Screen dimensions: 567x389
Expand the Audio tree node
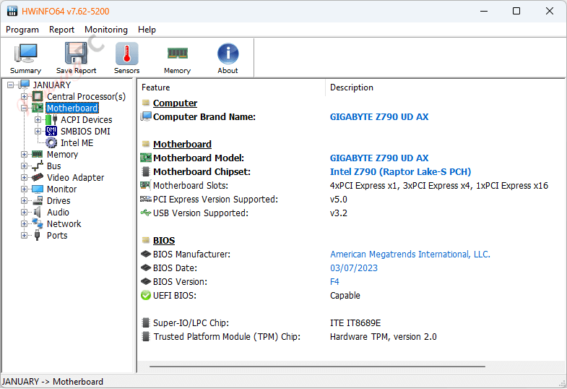pyautogui.click(x=24, y=213)
